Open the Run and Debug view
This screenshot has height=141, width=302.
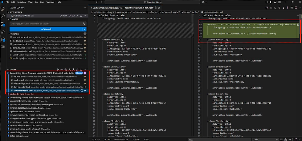[x=3, y=31]
